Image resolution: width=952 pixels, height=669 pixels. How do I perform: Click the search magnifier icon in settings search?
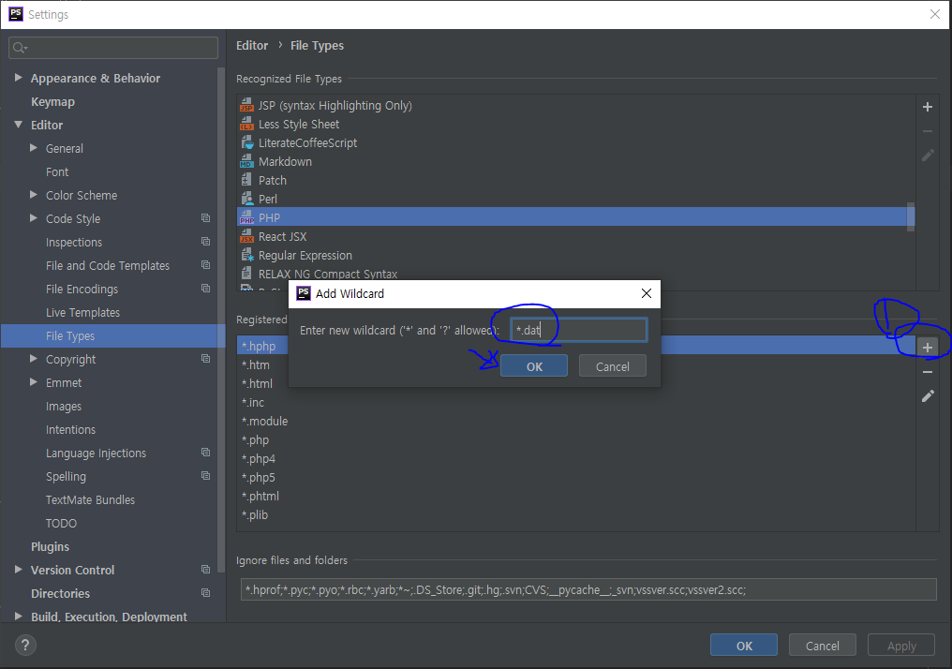(20, 48)
